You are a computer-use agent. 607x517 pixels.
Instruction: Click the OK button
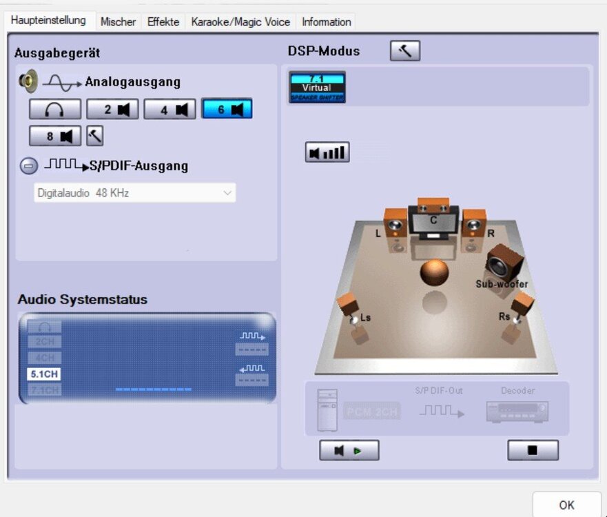[566, 505]
